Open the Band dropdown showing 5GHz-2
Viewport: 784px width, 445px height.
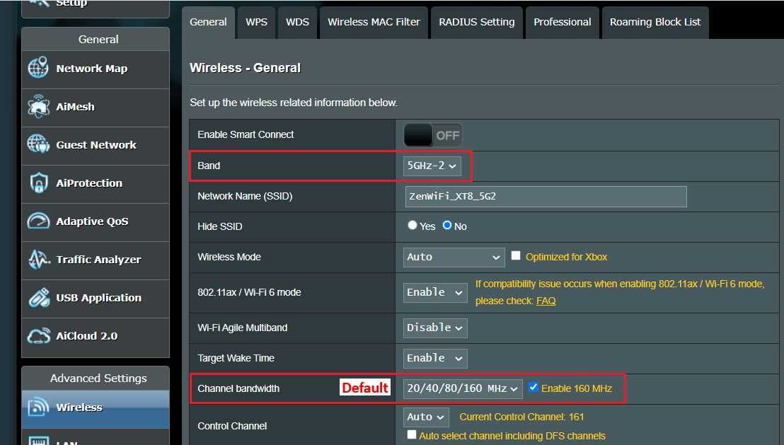pos(432,166)
